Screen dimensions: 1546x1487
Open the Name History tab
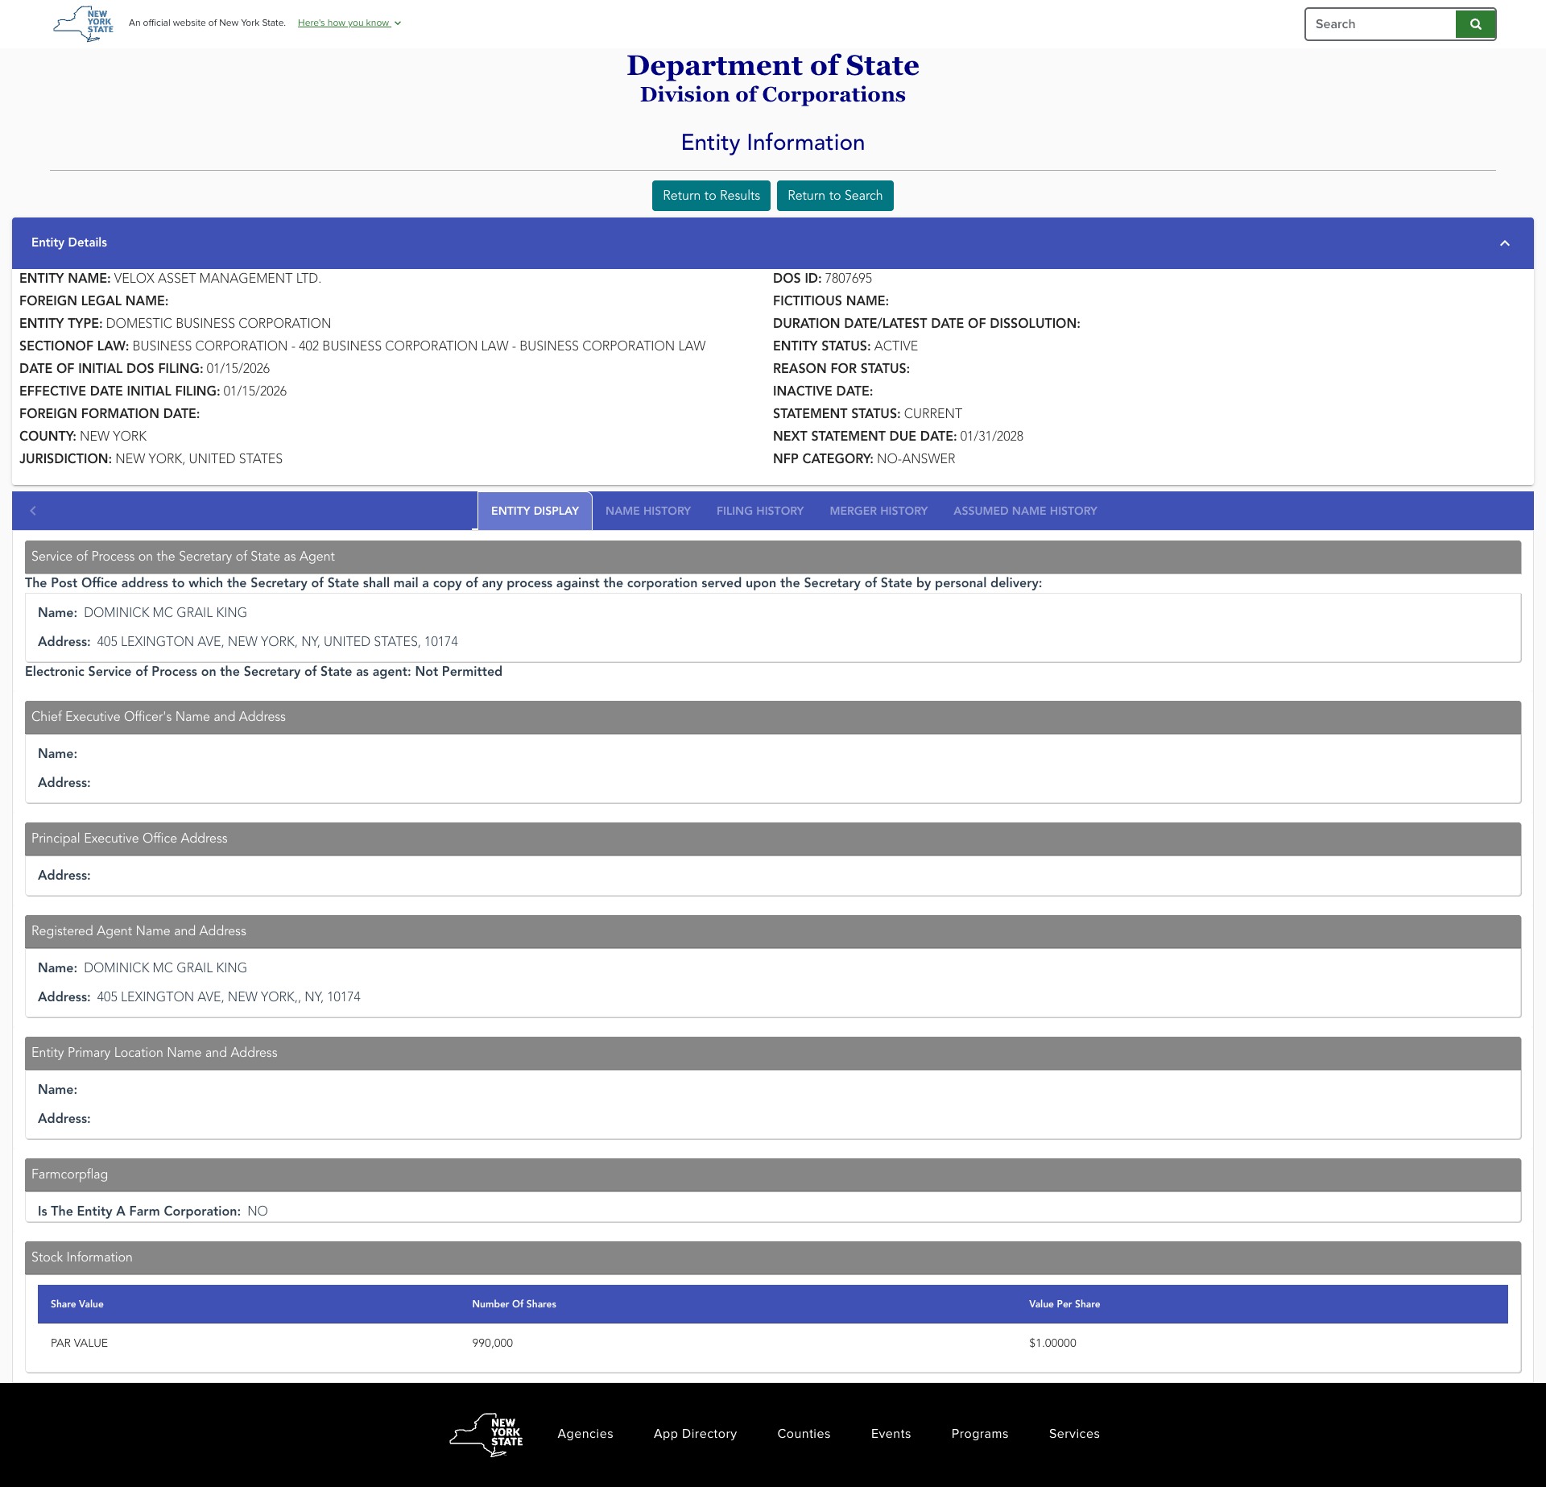click(647, 511)
